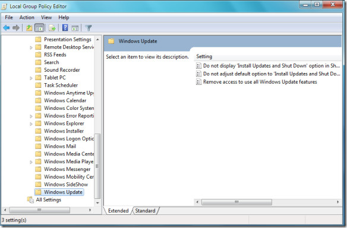Screen dimensions: 347x228
Task: Click settings list scrollbar right arrow
Action: pos(337,202)
